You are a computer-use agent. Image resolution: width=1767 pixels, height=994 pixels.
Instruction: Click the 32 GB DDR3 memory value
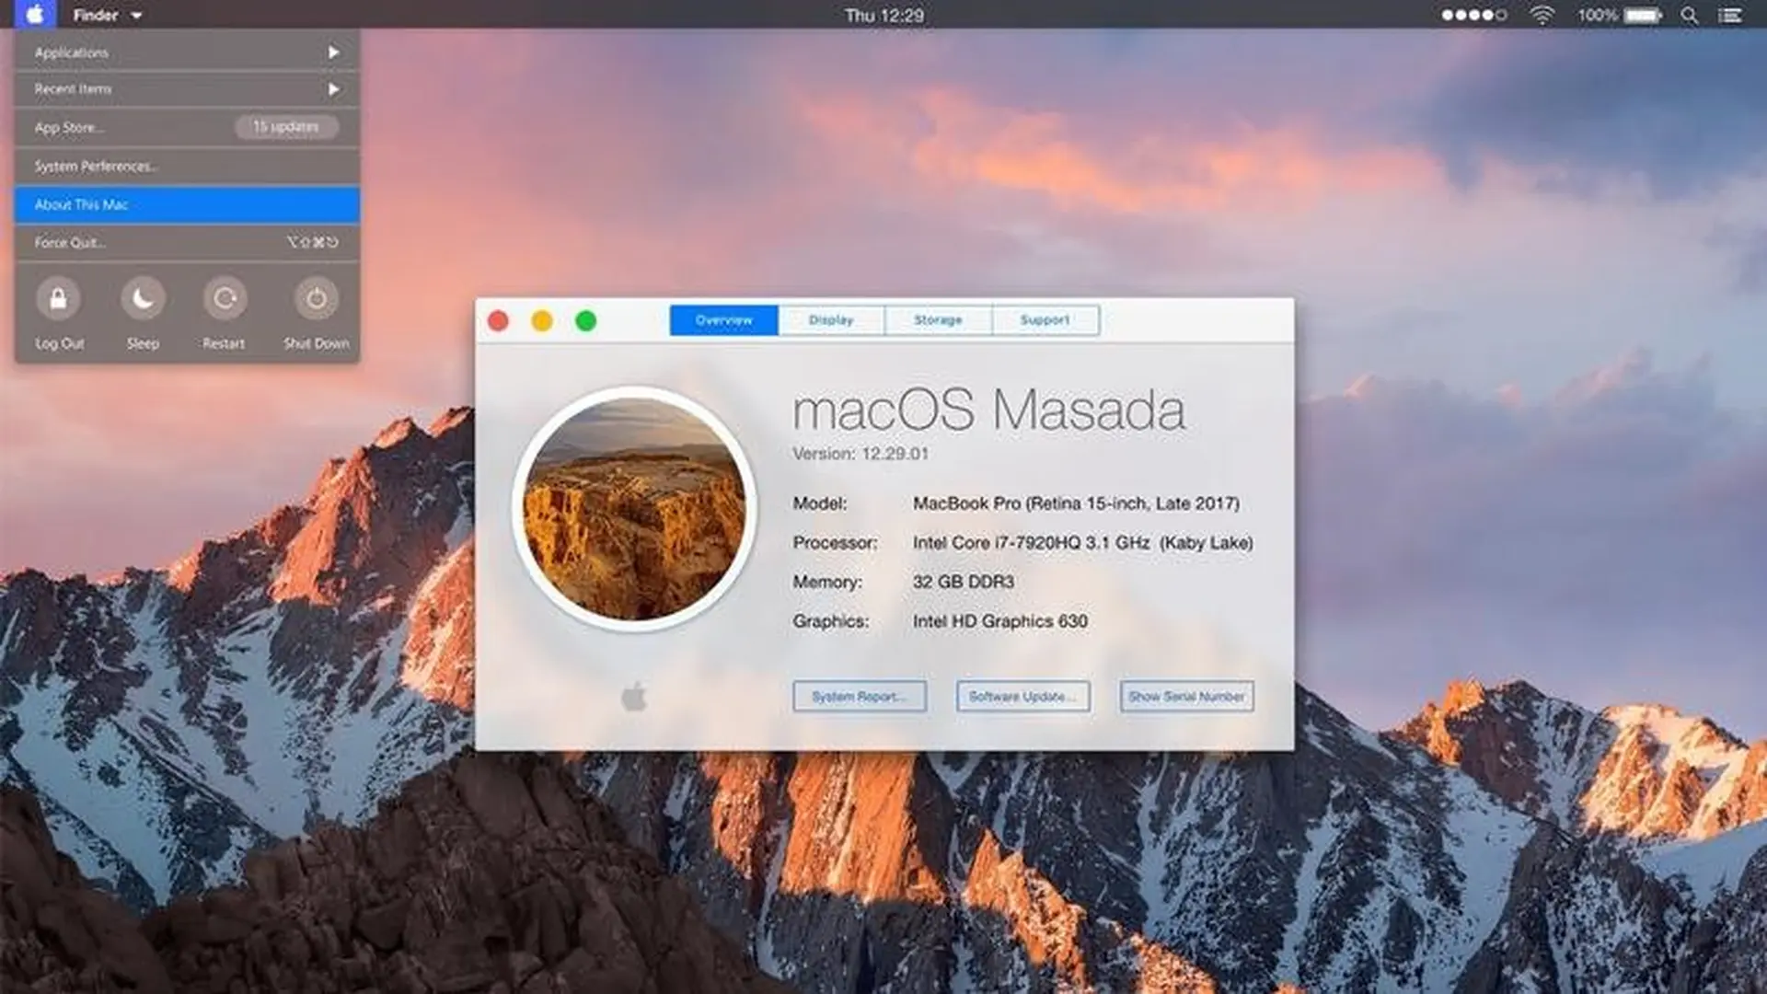pos(964,582)
